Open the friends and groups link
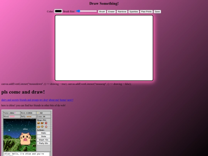 click(29, 100)
